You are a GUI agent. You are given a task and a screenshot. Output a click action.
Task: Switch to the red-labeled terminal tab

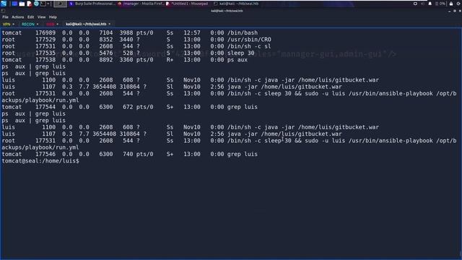coord(50,24)
